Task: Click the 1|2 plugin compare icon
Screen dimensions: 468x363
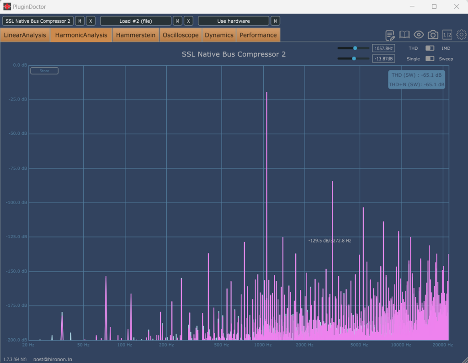Action: click(447, 35)
